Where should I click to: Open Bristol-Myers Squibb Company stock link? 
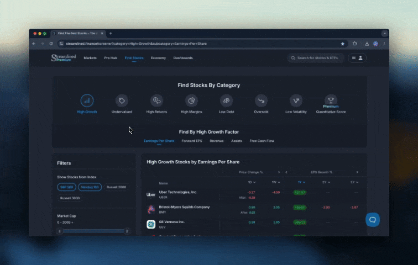click(x=184, y=207)
